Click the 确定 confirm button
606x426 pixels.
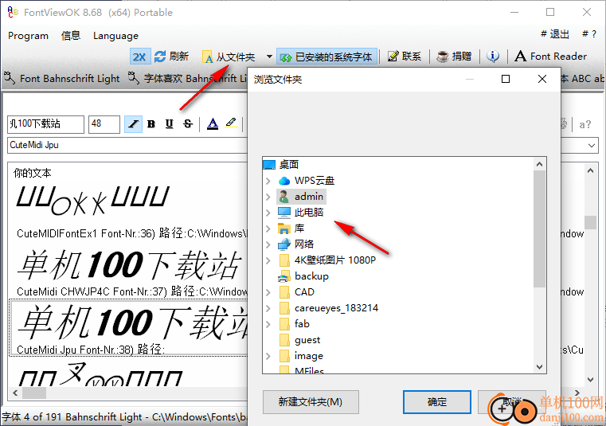437,402
